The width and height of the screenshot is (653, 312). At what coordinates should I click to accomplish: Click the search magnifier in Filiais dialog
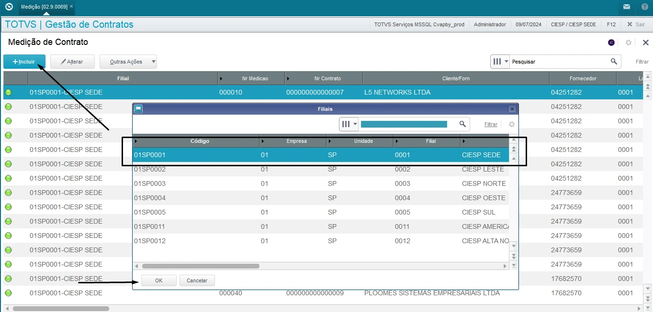[x=462, y=124]
